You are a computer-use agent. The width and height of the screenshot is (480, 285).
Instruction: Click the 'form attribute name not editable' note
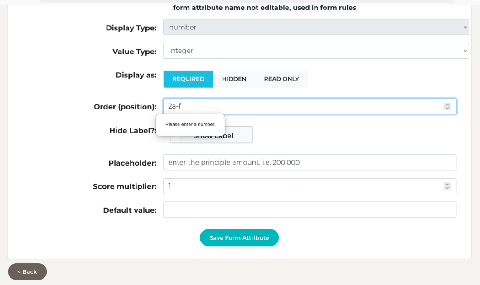[265, 8]
